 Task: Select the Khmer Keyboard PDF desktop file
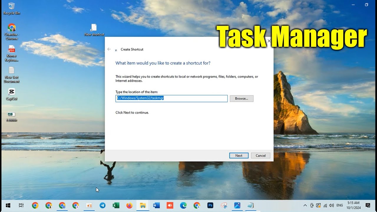pos(11,53)
